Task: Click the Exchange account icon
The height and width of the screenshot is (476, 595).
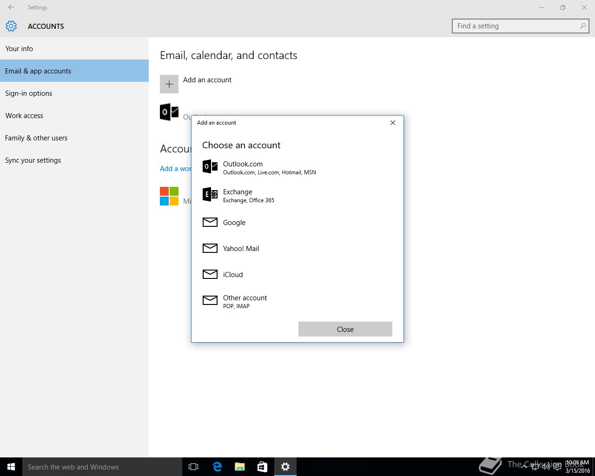Action: pos(210,194)
